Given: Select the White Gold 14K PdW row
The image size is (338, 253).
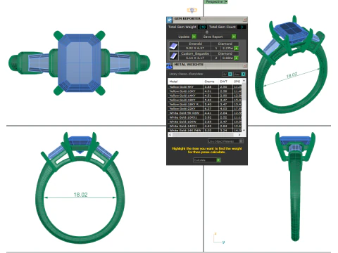Looking at the screenshot, I should (x=205, y=130).
